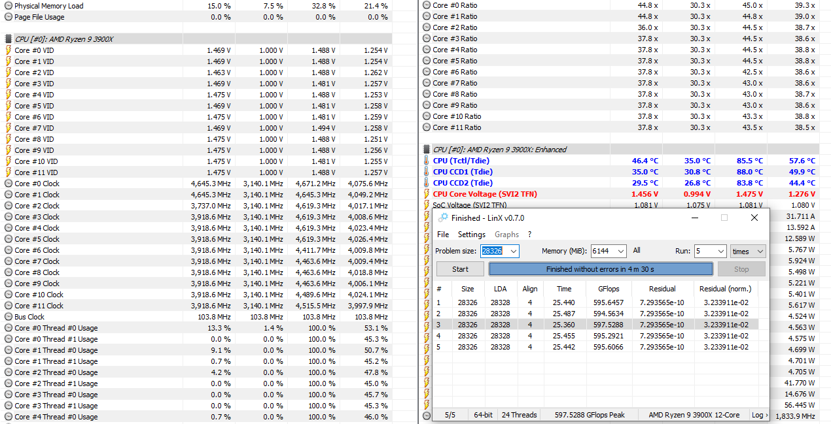Click the icon next to Bus Clock
The width and height of the screenshot is (831, 424).
[x=8, y=317]
